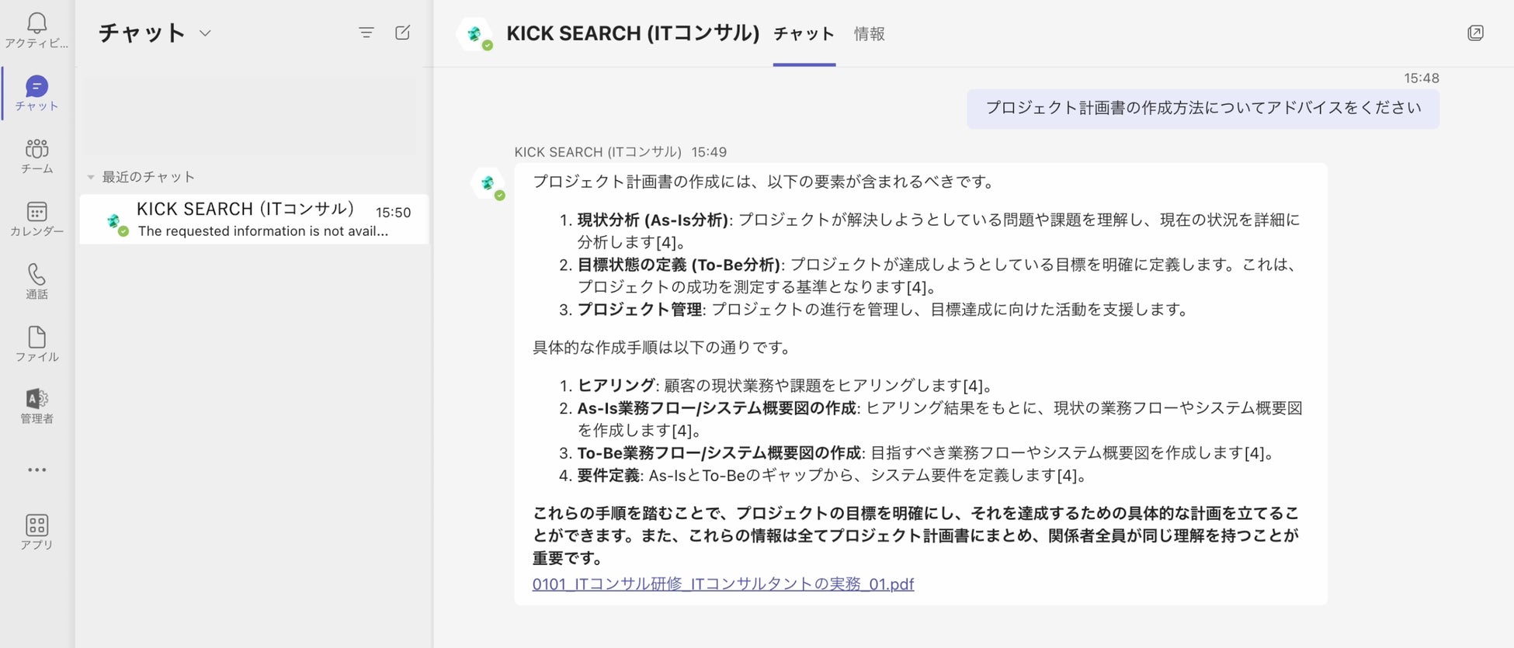Click the sent message about プロジェクト計画書
This screenshot has width=1514, height=648.
click(x=1203, y=108)
